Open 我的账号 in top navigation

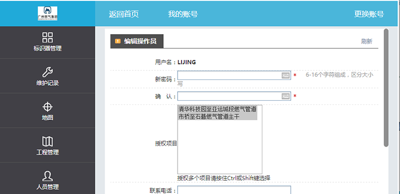182,14
